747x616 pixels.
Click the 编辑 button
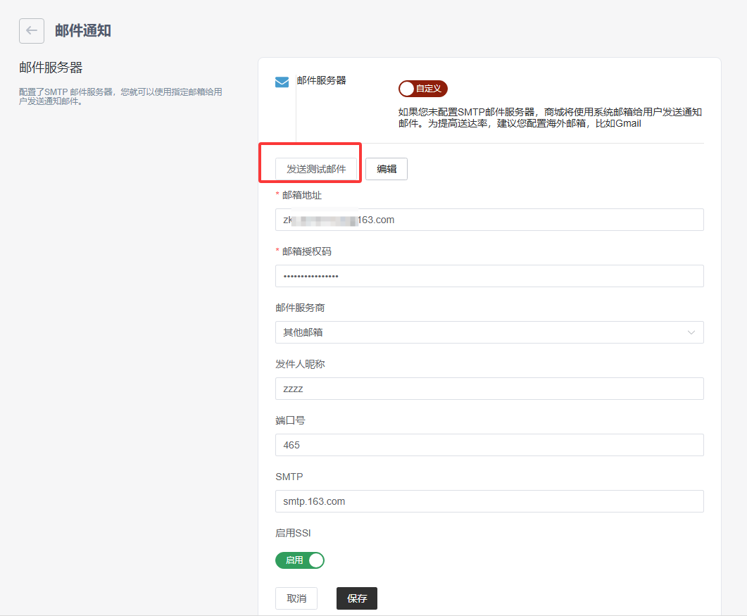pyautogui.click(x=387, y=169)
